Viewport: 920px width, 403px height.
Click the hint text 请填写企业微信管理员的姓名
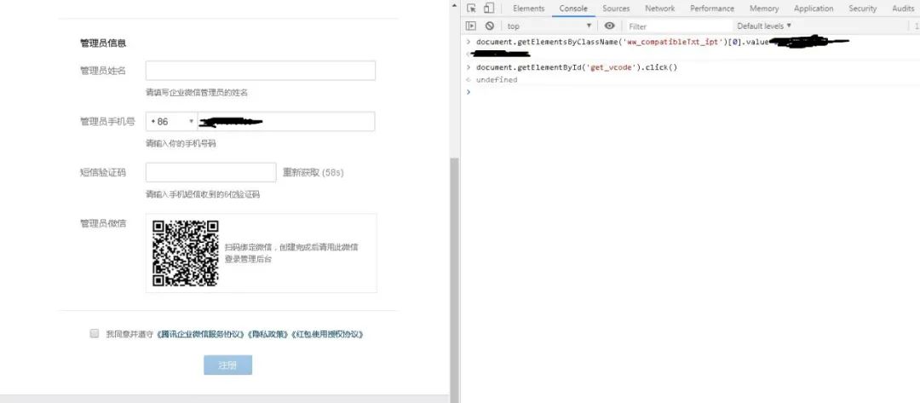pos(197,93)
